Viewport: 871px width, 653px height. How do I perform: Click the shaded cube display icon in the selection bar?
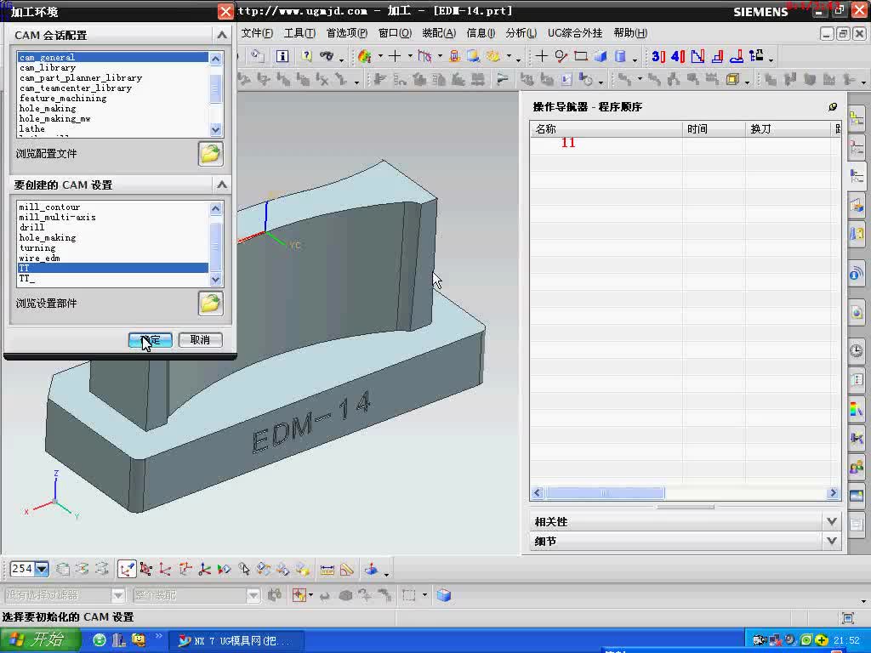coord(444,595)
